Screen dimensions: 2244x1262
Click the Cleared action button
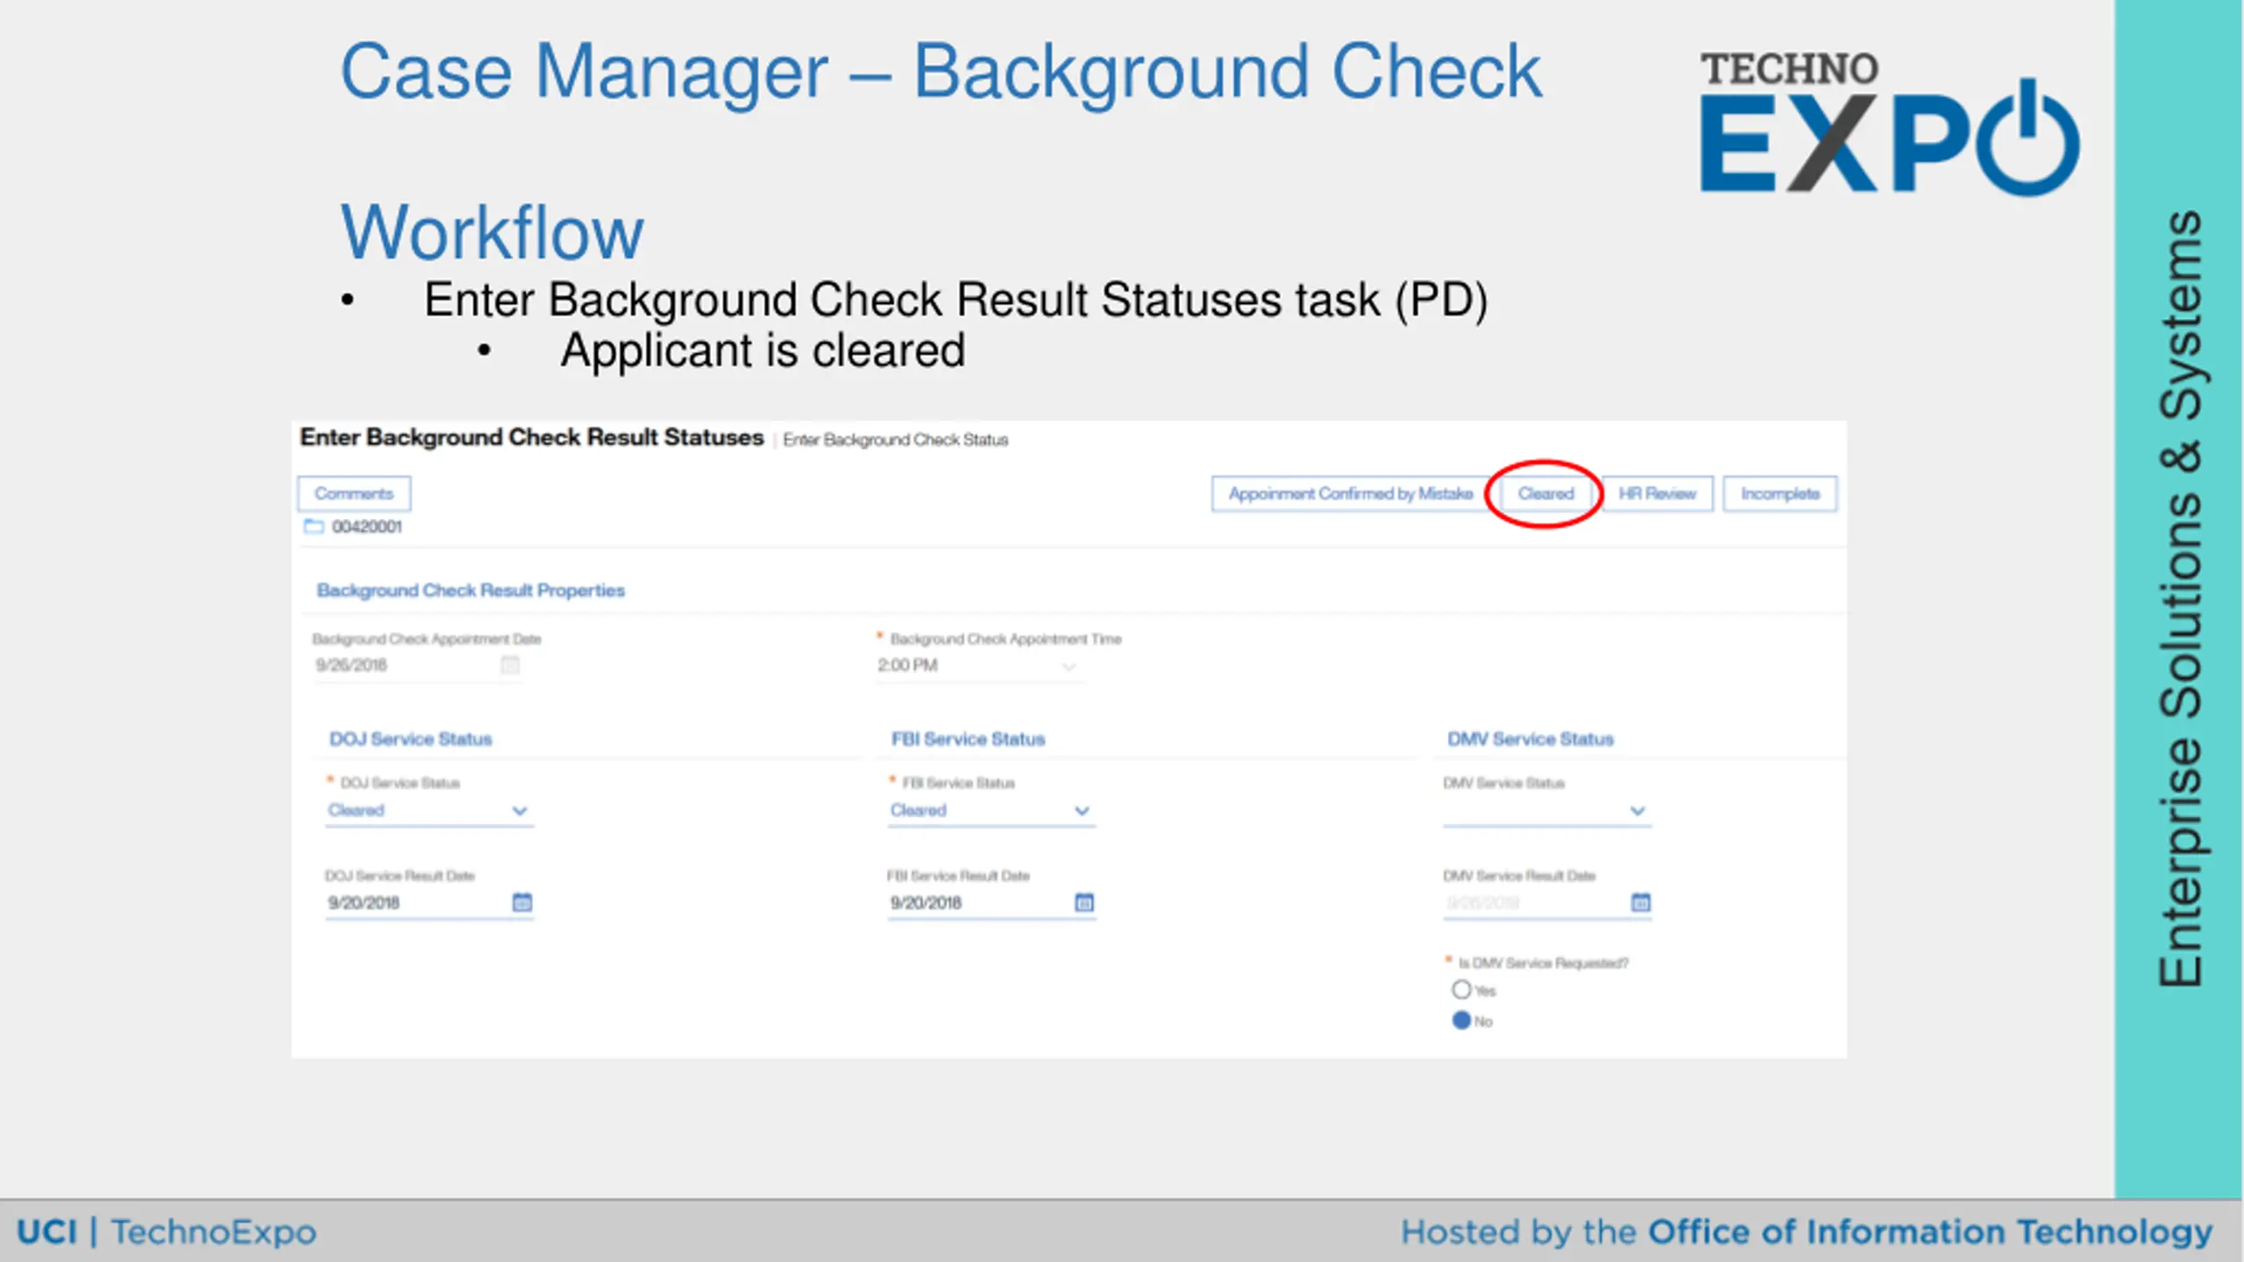pos(1545,493)
